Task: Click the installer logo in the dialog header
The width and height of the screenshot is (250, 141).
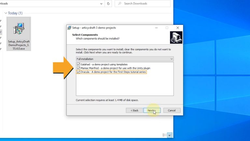Action: 176,38
